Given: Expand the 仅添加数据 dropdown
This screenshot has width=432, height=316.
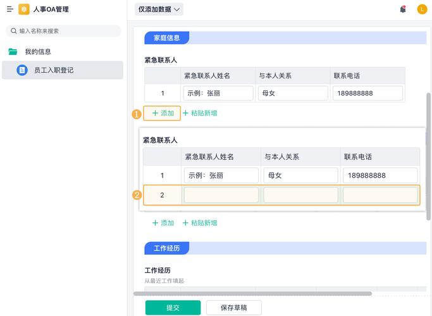Looking at the screenshot, I should tap(159, 9).
